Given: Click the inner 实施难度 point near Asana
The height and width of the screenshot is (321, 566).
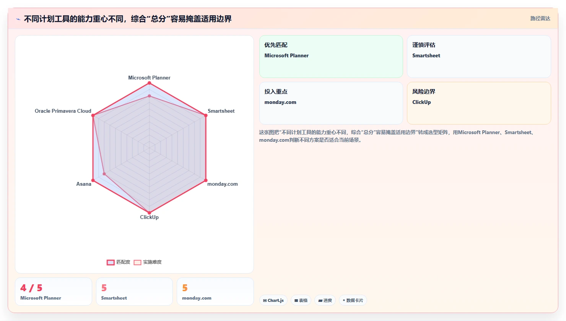Looking at the screenshot, I should [x=104, y=174].
